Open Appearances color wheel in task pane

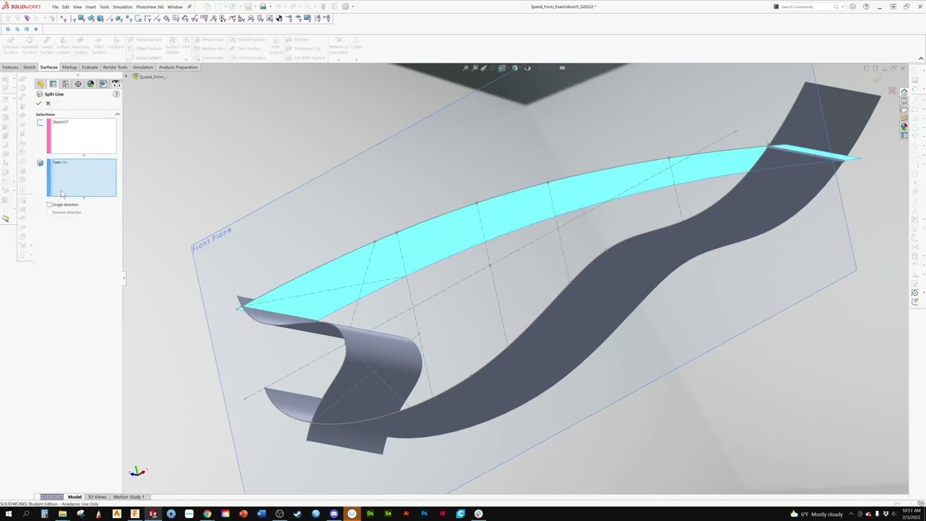tap(904, 127)
